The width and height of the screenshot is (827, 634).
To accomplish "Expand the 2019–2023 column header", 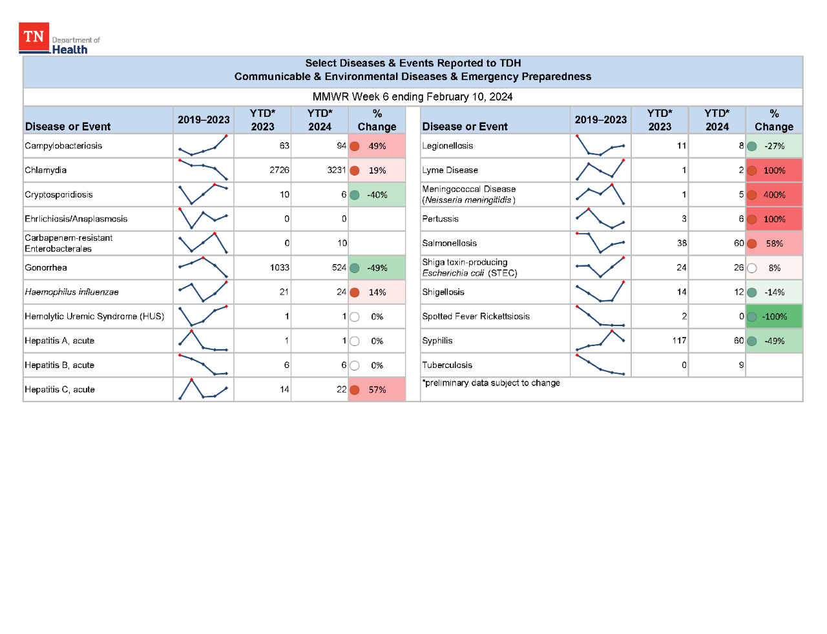I will pyautogui.click(x=203, y=120).
